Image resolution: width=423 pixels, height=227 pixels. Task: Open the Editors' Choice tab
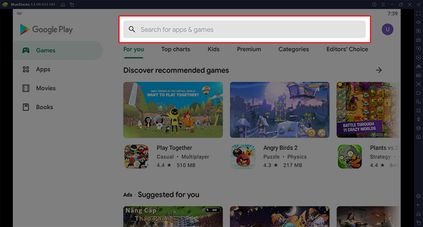(x=347, y=50)
